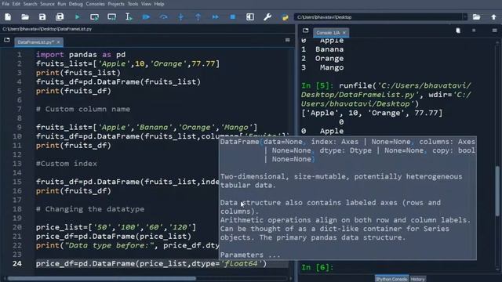Viewport: 502px width, 282px height.
Task: Open the View menu
Action: 146,4
